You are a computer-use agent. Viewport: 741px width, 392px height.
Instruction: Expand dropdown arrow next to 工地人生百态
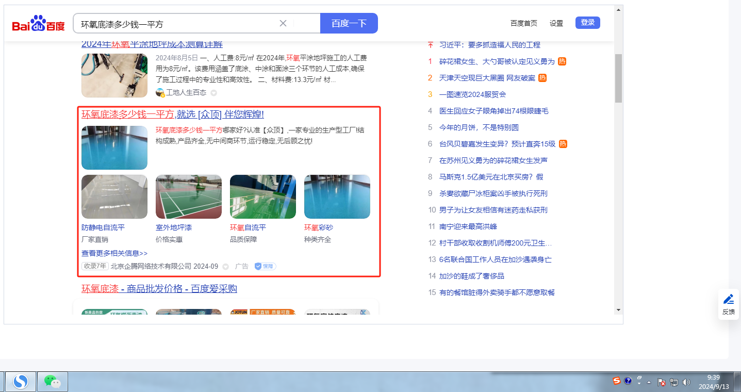213,93
